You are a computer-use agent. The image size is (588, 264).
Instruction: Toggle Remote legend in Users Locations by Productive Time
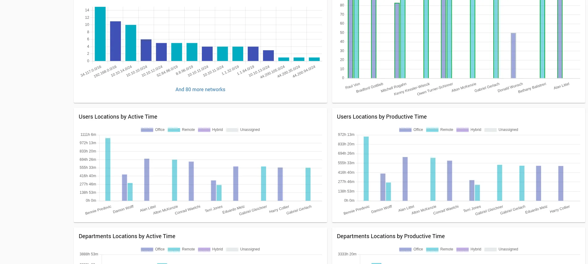point(440,130)
